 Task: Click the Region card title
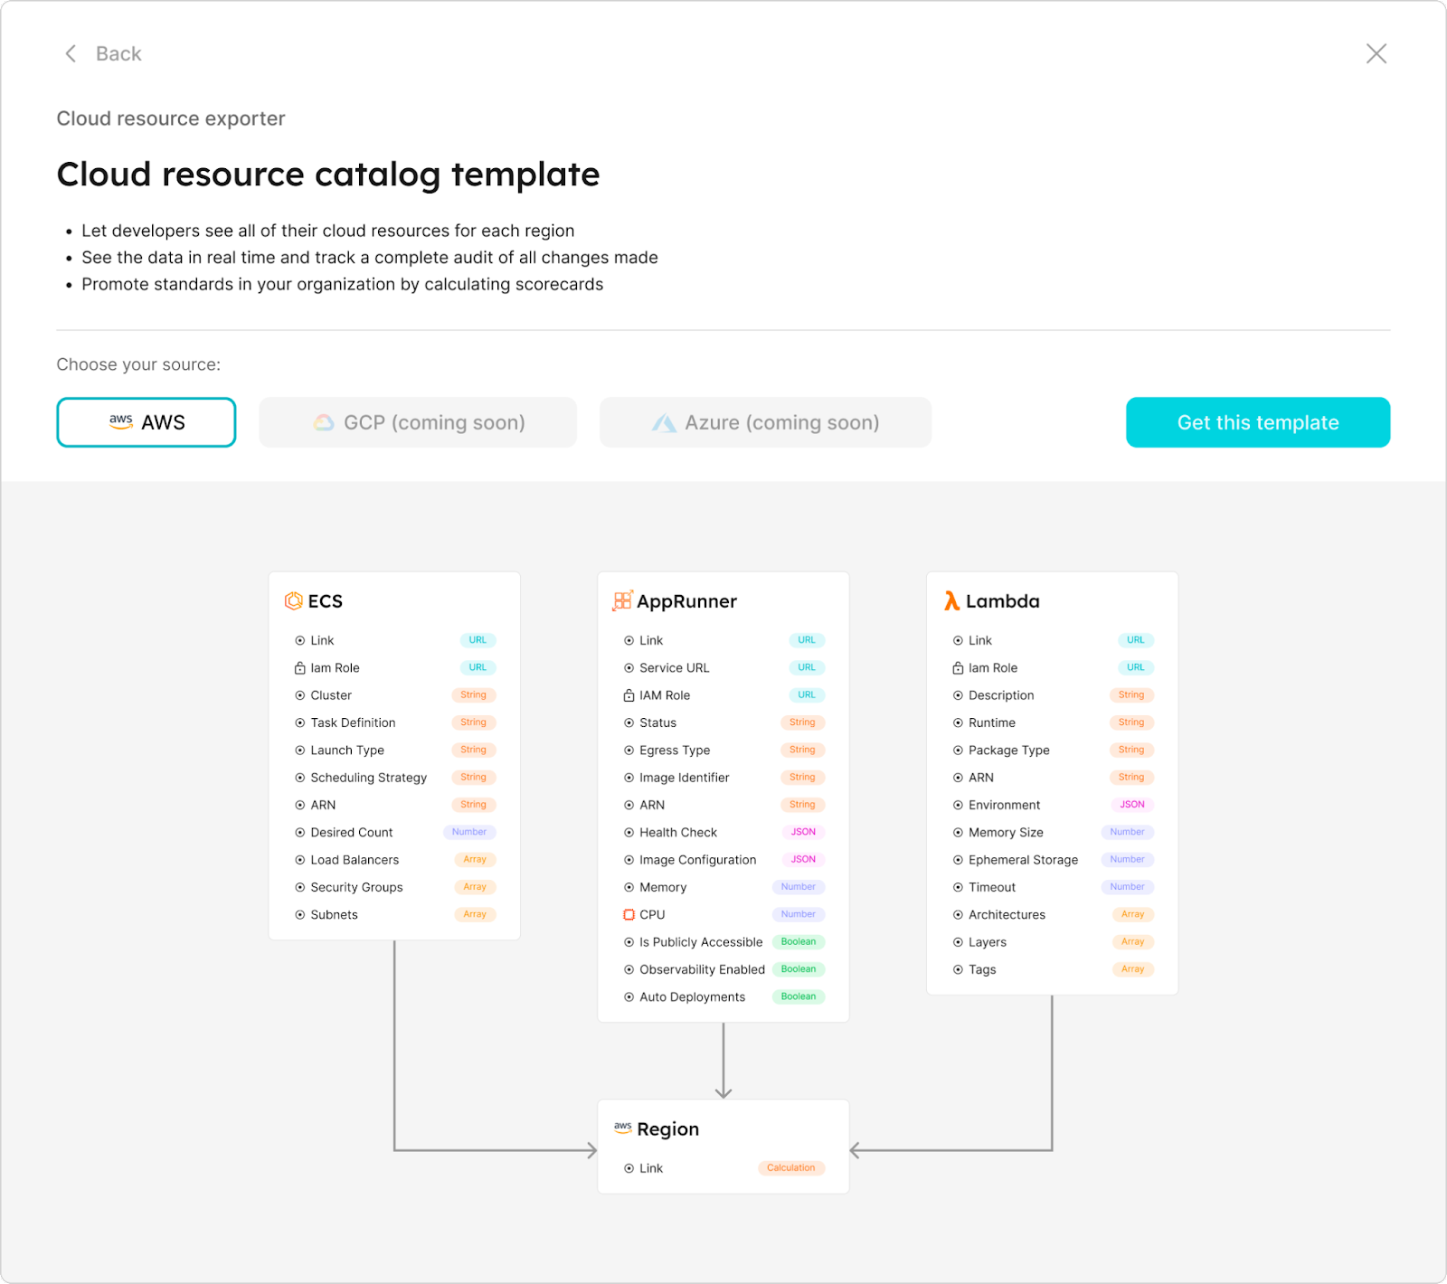coord(668,1128)
